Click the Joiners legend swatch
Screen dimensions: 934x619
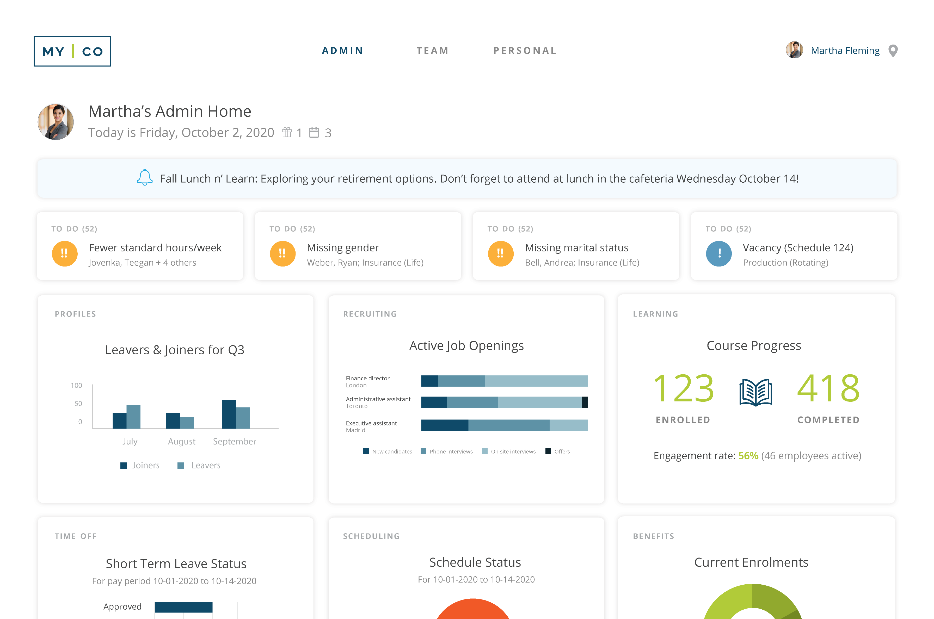(124, 466)
